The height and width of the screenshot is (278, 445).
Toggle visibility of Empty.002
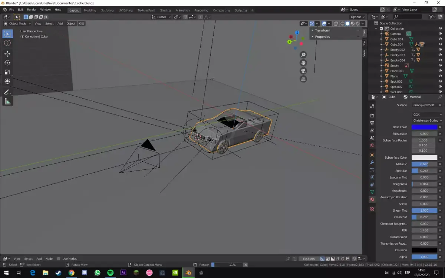440,50
